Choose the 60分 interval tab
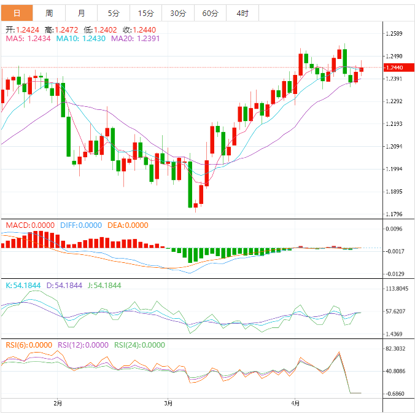Image resolution: width=415 pixels, height=414 pixels. (x=210, y=13)
